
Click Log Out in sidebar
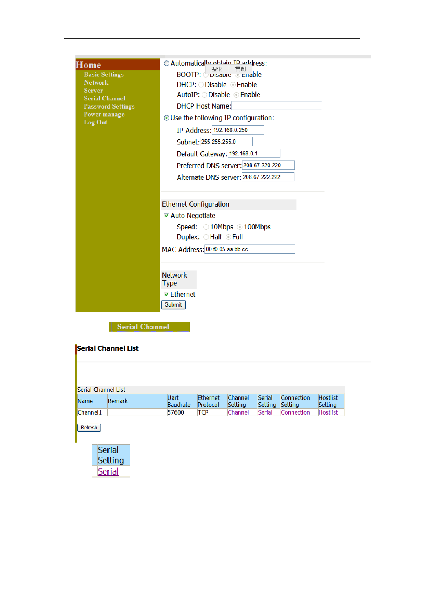[x=95, y=122]
